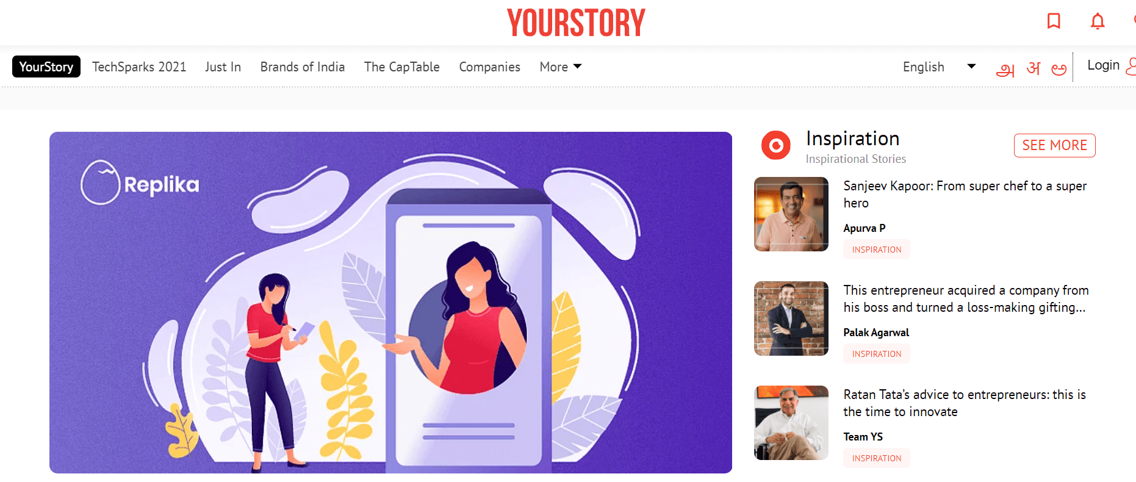
Task: Click the Login user profile icon
Action: pos(1131,66)
